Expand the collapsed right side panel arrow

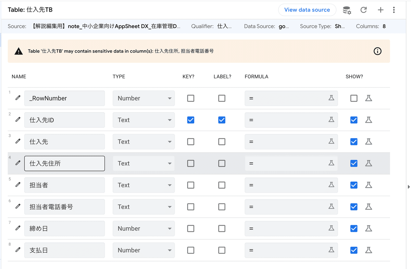click(408, 187)
